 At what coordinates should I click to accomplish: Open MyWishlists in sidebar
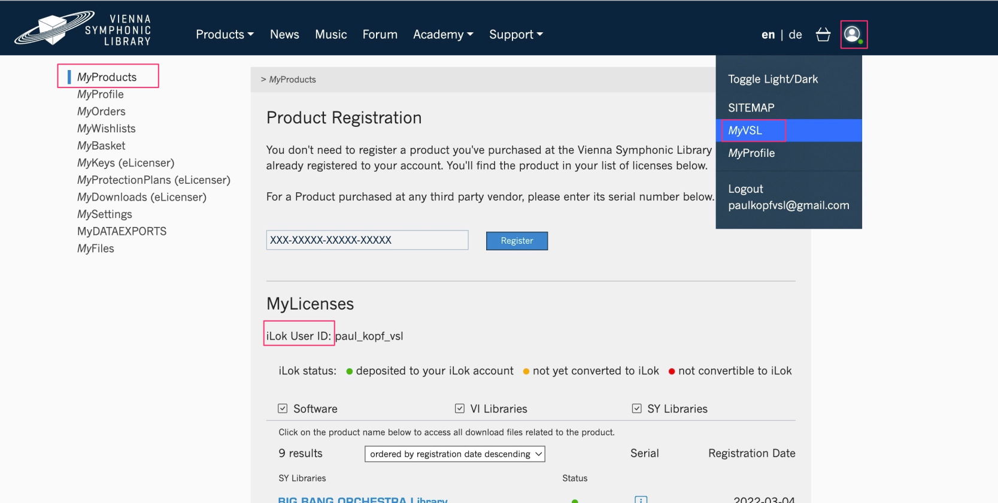coord(107,129)
